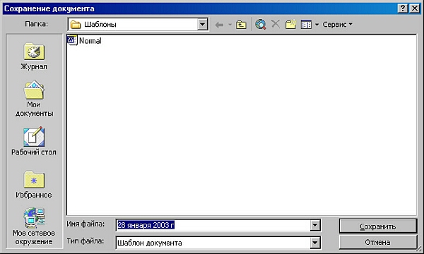Expand the Имя файла dropdown arrow
The height and width of the screenshot is (254, 424).
click(315, 225)
